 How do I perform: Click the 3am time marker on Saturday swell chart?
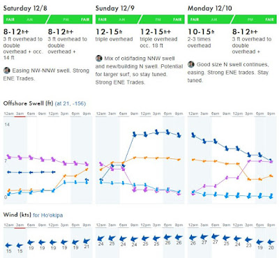tap(20, 114)
